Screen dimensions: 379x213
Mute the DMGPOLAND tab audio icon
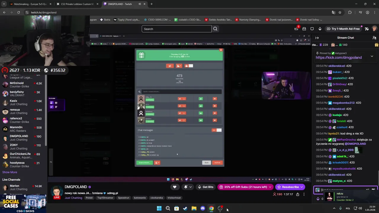(139, 4)
